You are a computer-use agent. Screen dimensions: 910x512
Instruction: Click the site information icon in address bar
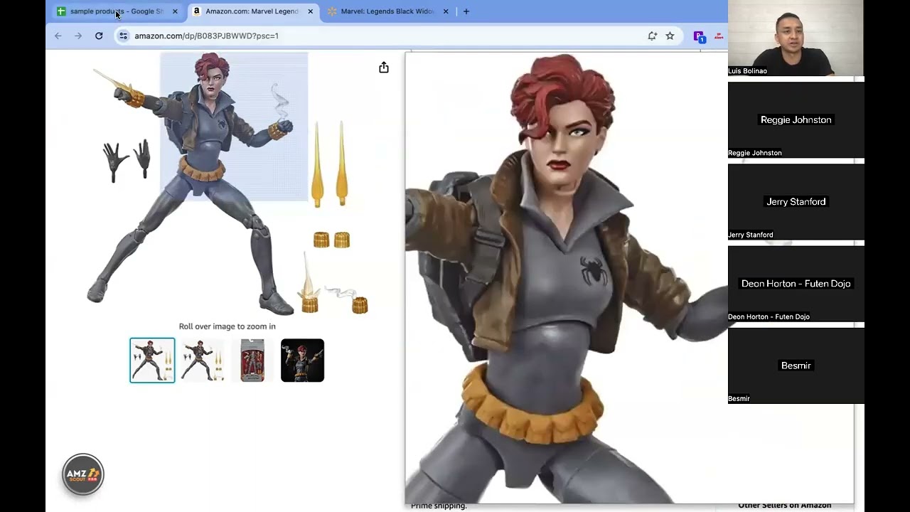click(123, 36)
